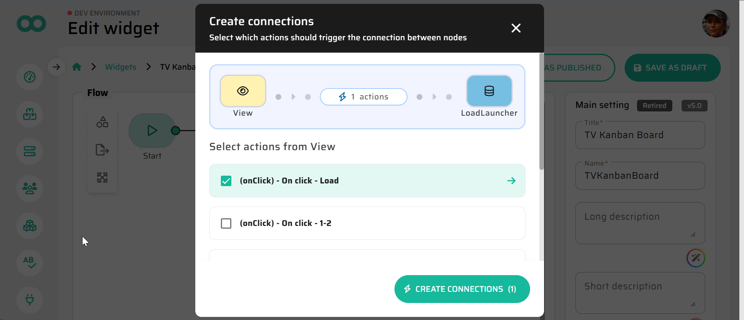Check the On click - 1-2 action
Screen dimensions: 744x320
coord(226,223)
